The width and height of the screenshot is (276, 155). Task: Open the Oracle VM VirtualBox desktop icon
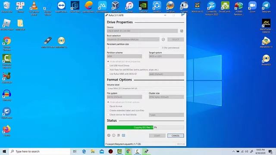[x=116, y=7]
